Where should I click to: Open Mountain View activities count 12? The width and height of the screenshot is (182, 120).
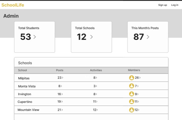point(95,110)
